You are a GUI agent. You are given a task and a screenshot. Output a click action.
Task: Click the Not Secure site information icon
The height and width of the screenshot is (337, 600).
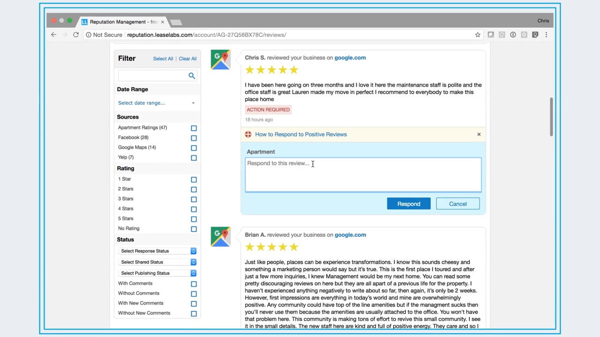tap(88, 35)
